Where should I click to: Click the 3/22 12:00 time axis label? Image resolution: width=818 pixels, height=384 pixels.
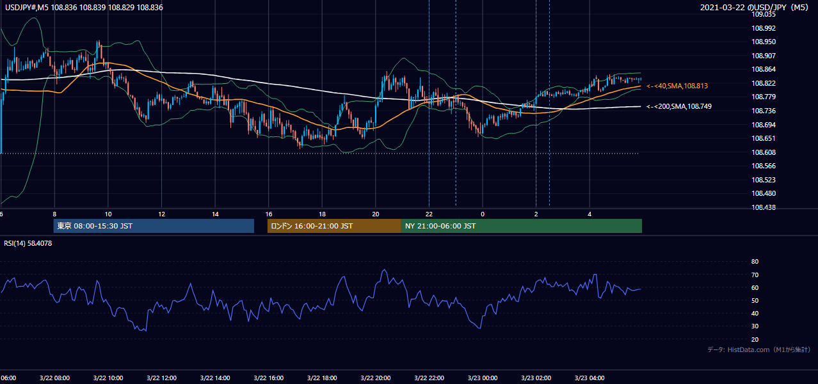(161, 378)
